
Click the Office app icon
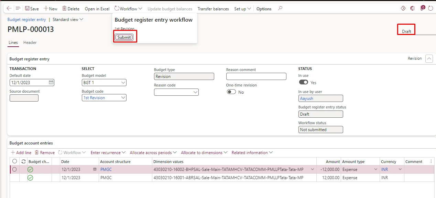click(413, 8)
